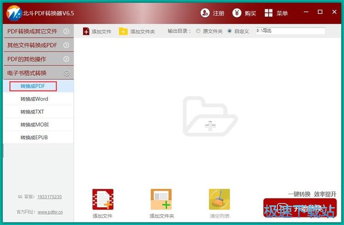Image resolution: width=344 pixels, height=225 pixels.
Task: Open the 菜单 grid icon
Action: click(268, 13)
